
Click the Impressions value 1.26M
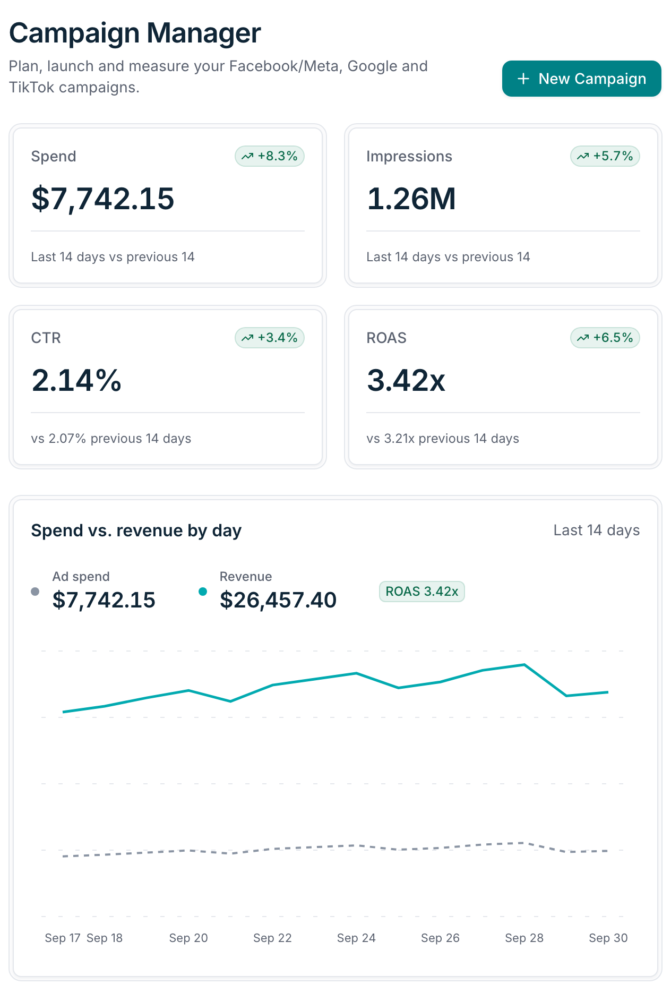tap(411, 199)
